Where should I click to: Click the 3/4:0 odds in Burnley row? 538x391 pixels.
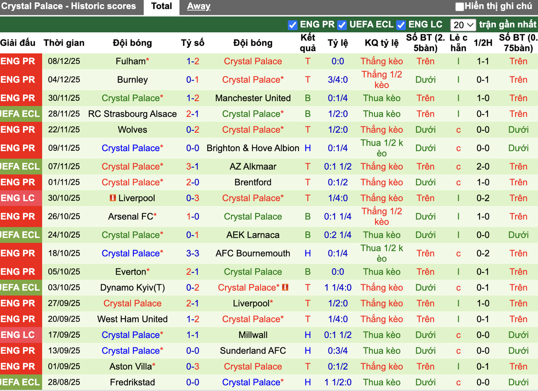point(338,80)
